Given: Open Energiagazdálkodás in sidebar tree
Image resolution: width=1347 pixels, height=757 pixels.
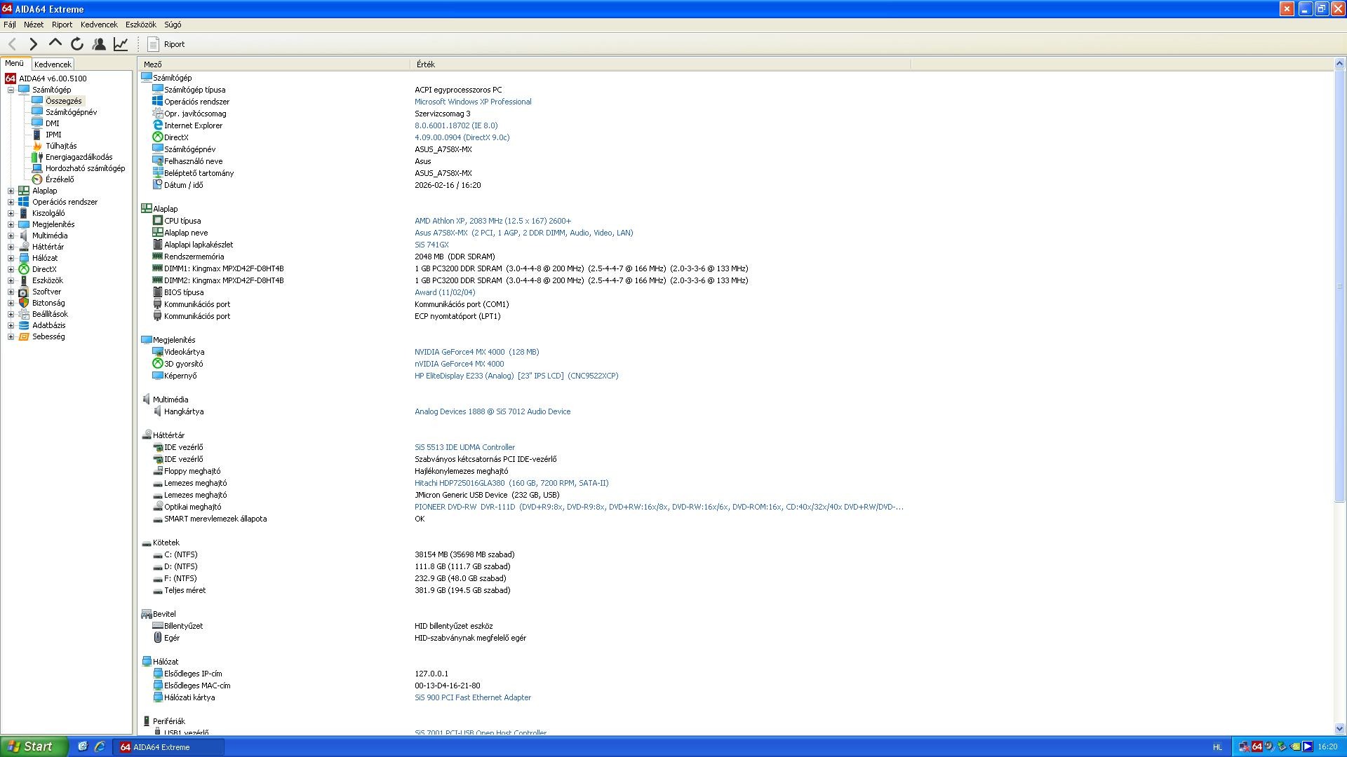Looking at the screenshot, I should click(79, 157).
